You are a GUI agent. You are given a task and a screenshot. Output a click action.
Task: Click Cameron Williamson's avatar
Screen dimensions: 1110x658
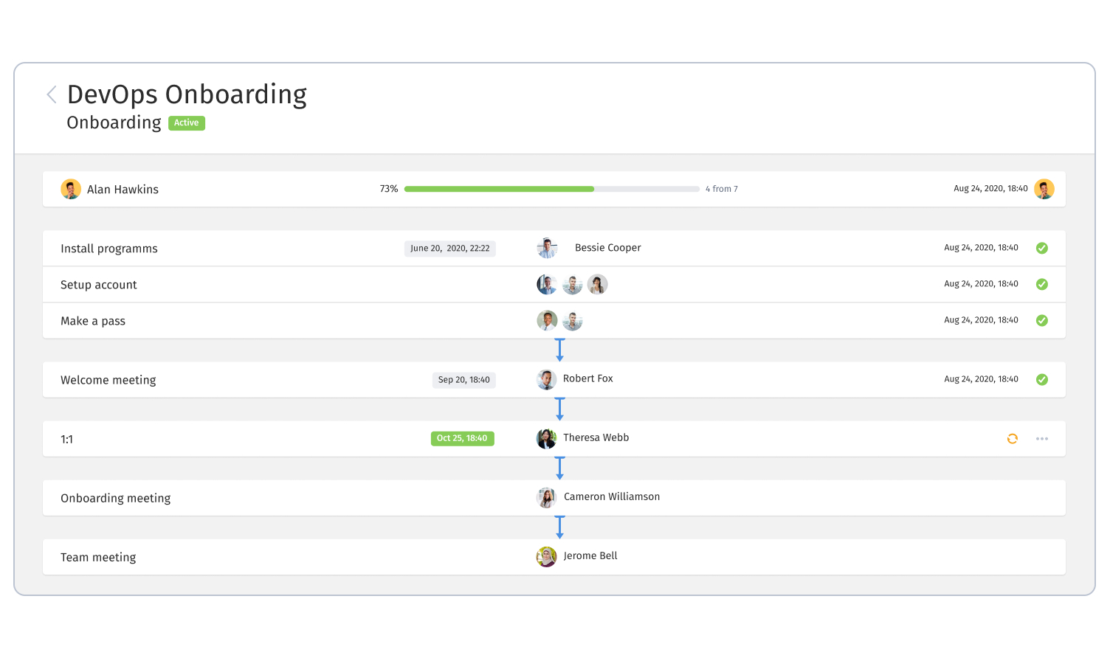(x=547, y=498)
